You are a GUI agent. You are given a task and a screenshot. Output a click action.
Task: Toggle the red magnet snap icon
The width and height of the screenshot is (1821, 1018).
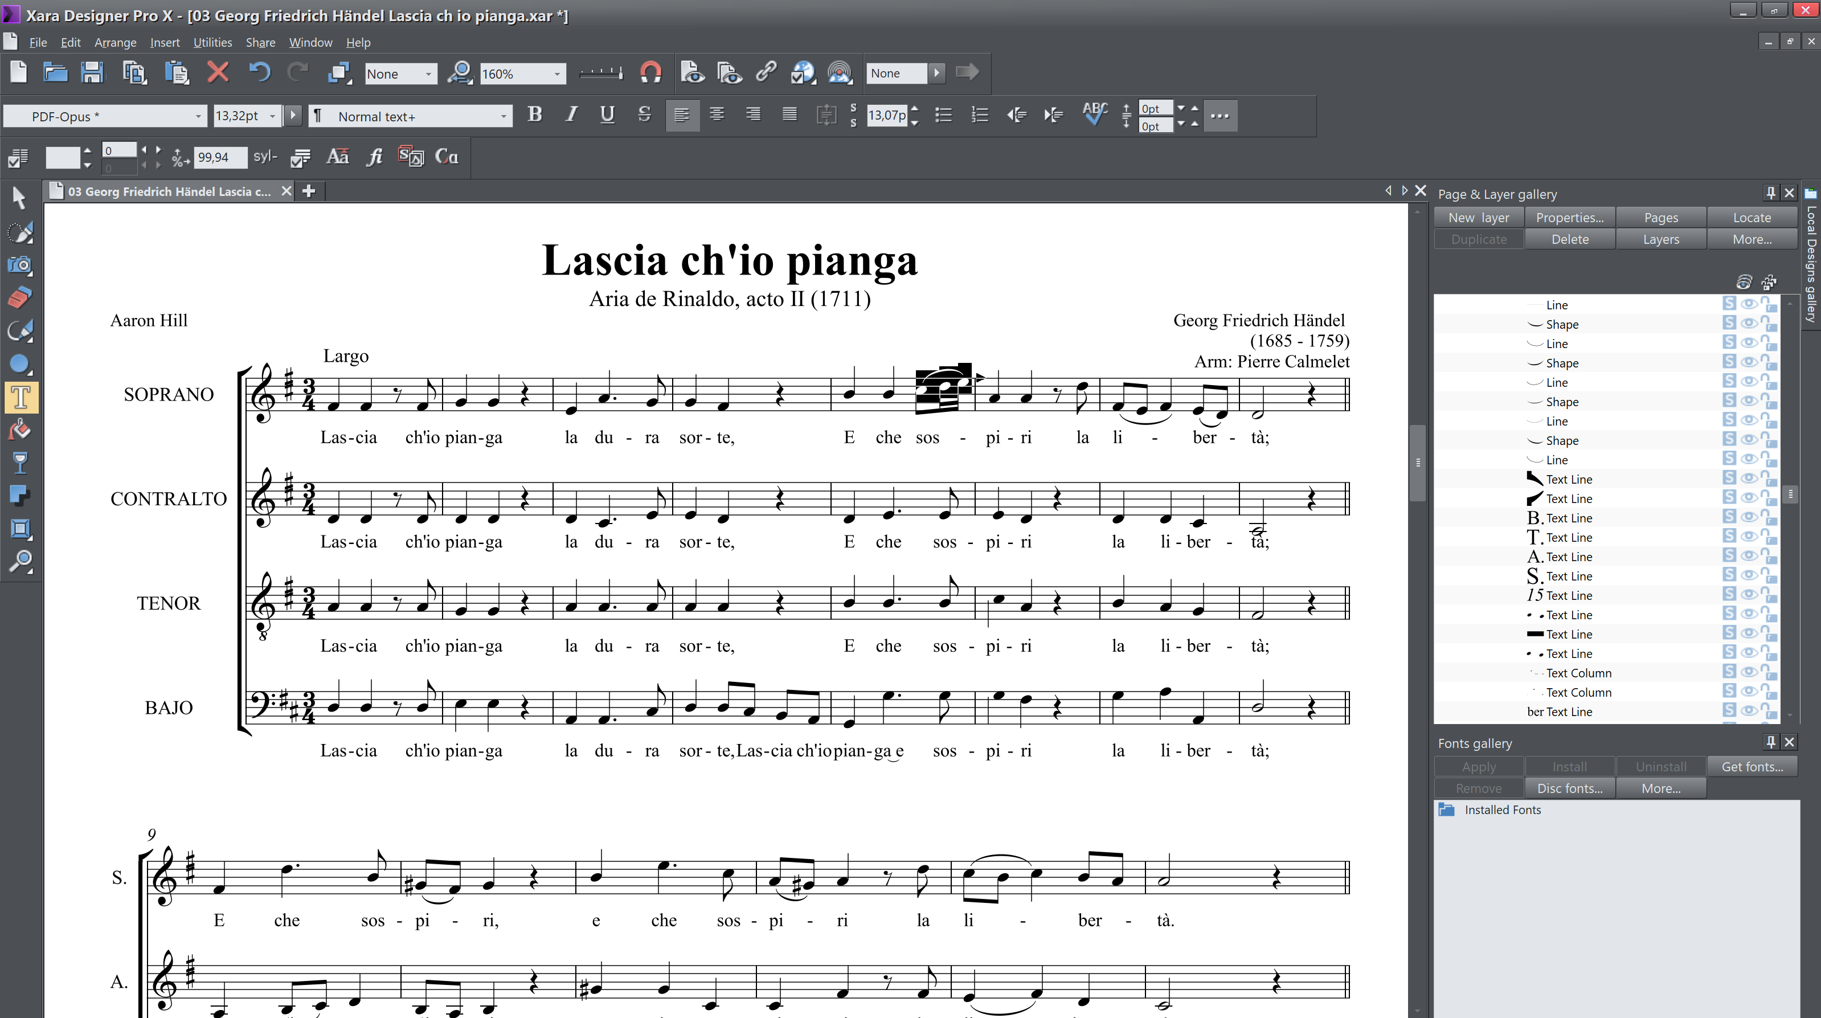(650, 72)
